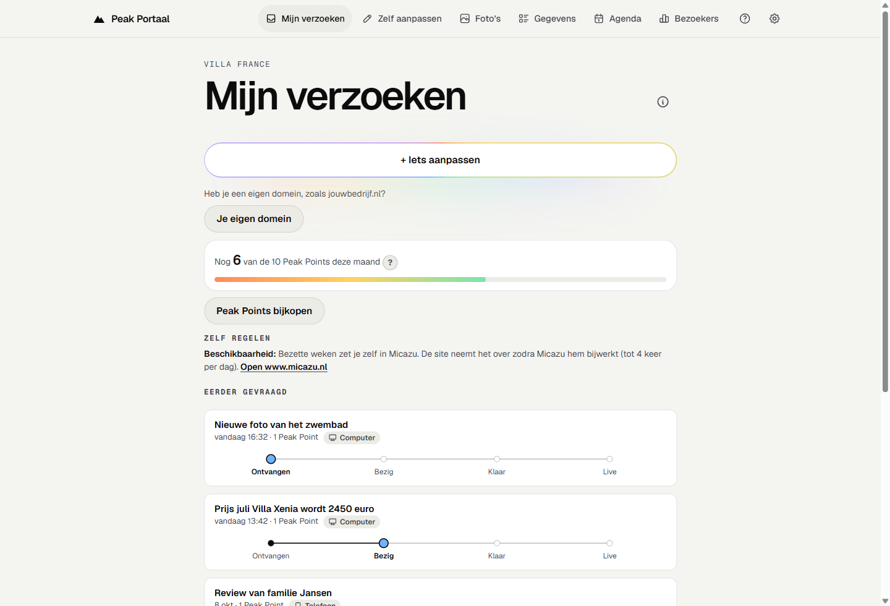Image resolution: width=890 pixels, height=606 pixels.
Task: Click the 'EERDER GEVRAAGD' section heading
Action: 245,392
